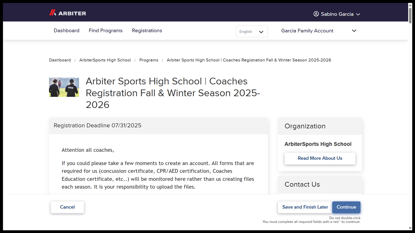Expand the Sabino Garcia user menu chevron
The image size is (415, 233).
point(358,14)
